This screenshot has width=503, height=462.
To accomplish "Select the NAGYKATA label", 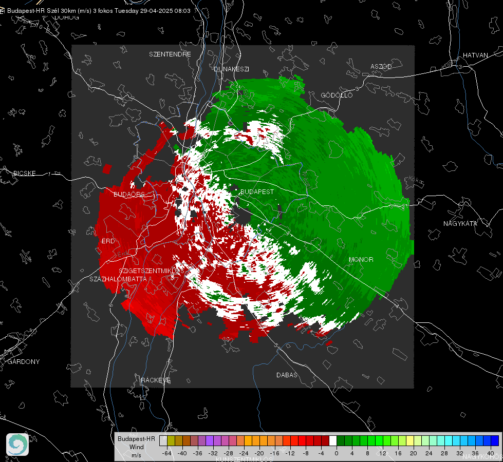I will tap(460, 223).
